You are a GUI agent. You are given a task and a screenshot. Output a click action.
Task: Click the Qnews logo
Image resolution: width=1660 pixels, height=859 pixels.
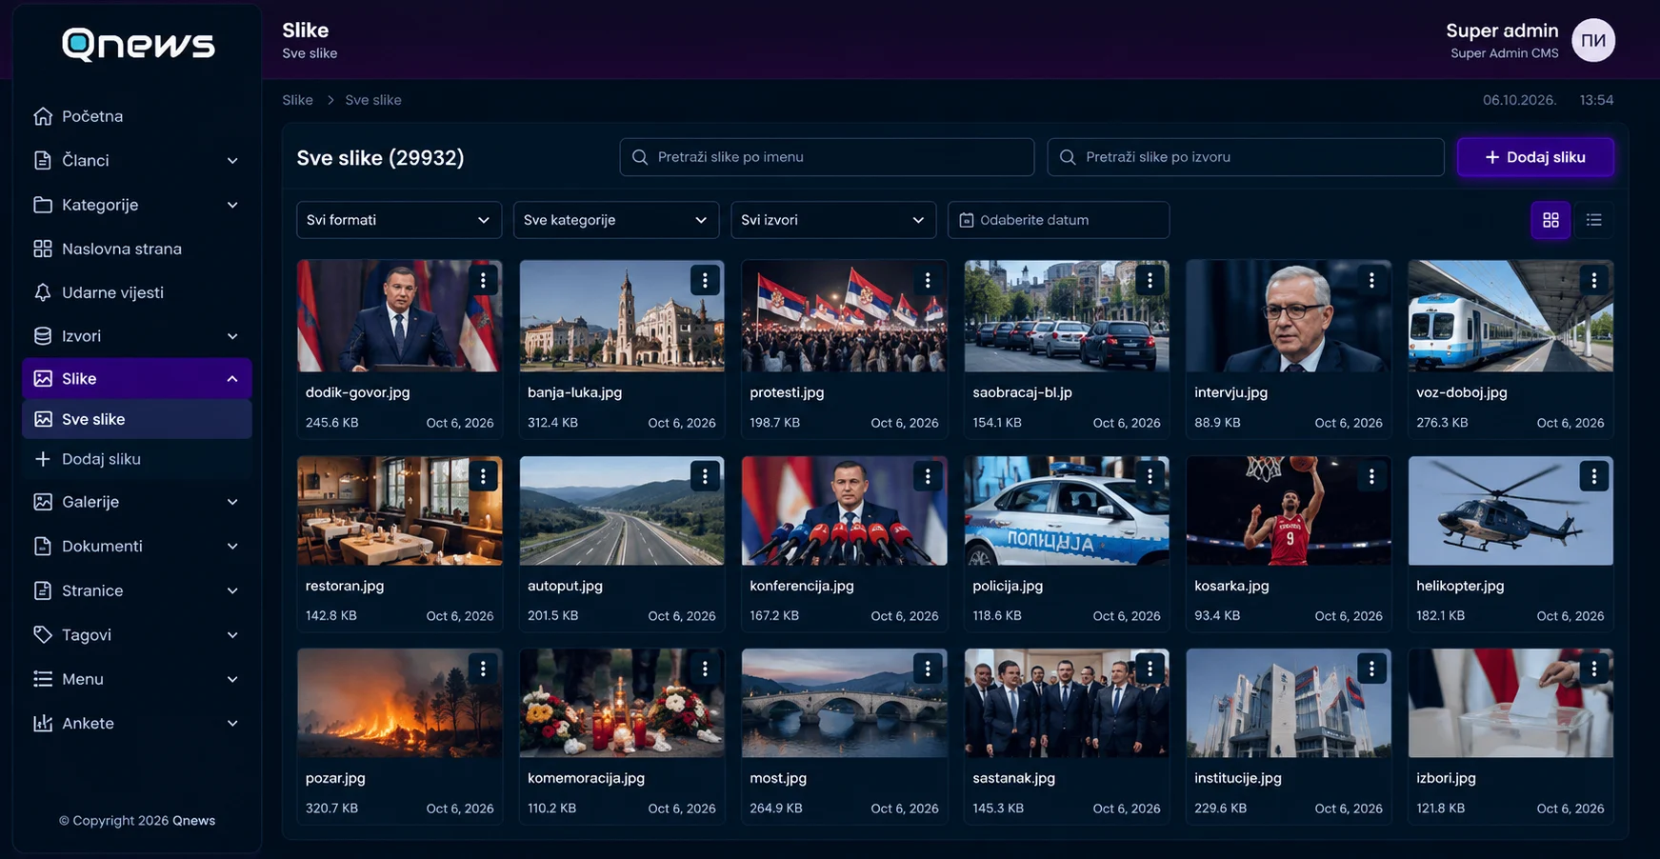(x=138, y=44)
